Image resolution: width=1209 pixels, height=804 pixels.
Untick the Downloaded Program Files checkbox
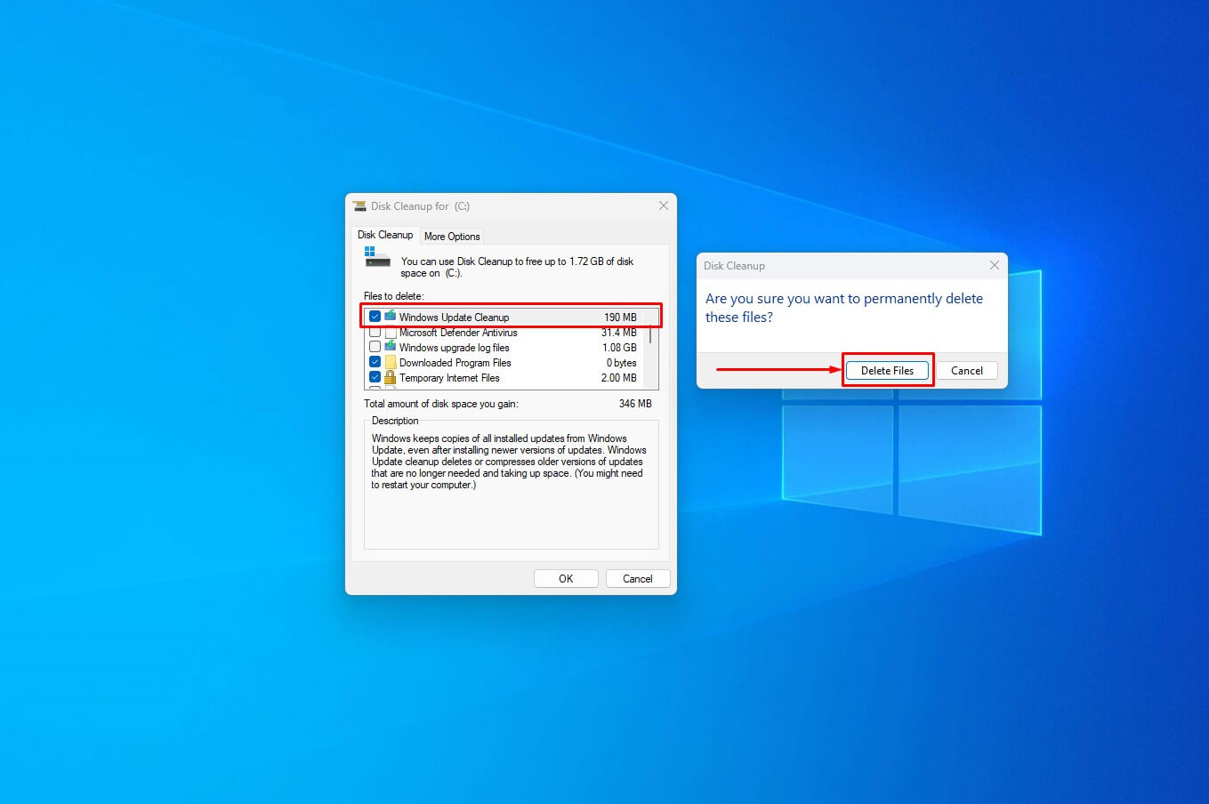point(375,362)
